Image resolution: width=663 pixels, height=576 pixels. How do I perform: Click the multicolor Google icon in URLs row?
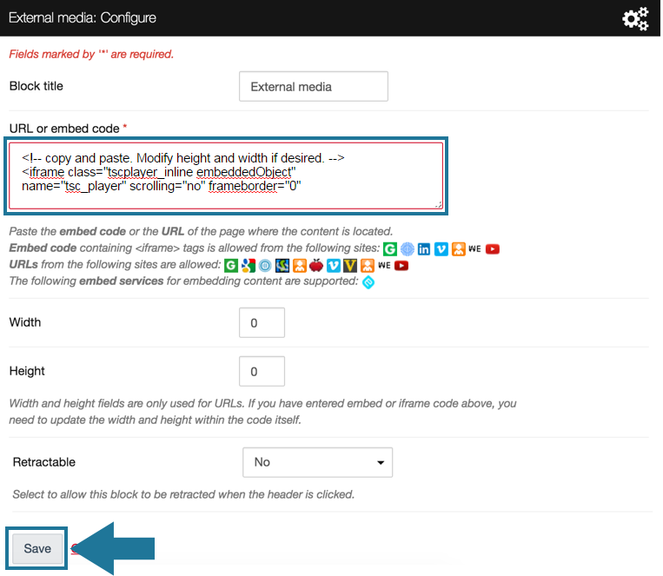click(x=249, y=265)
